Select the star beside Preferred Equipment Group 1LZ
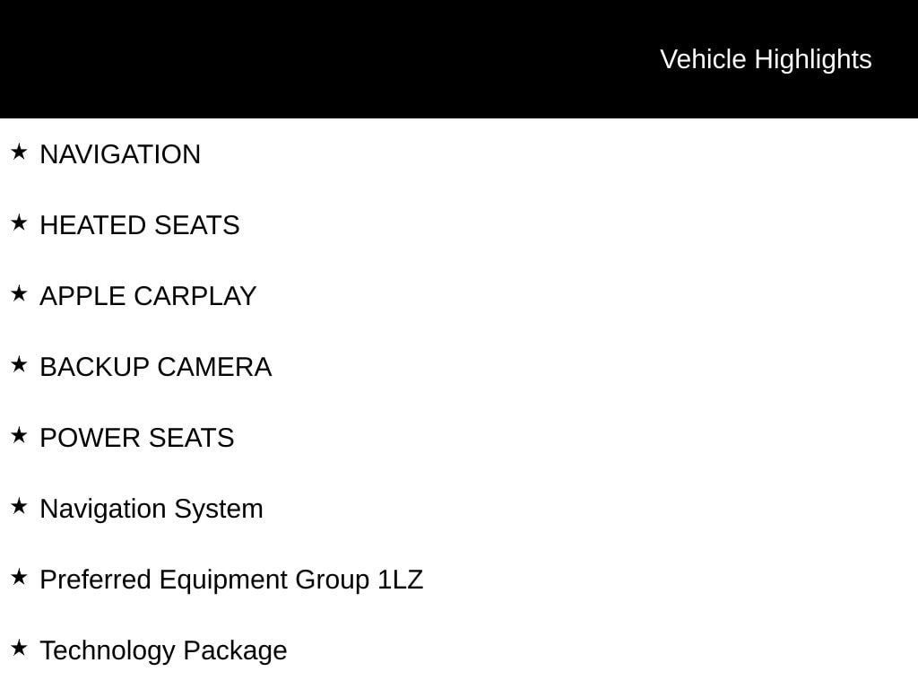918x689 pixels. (x=19, y=577)
